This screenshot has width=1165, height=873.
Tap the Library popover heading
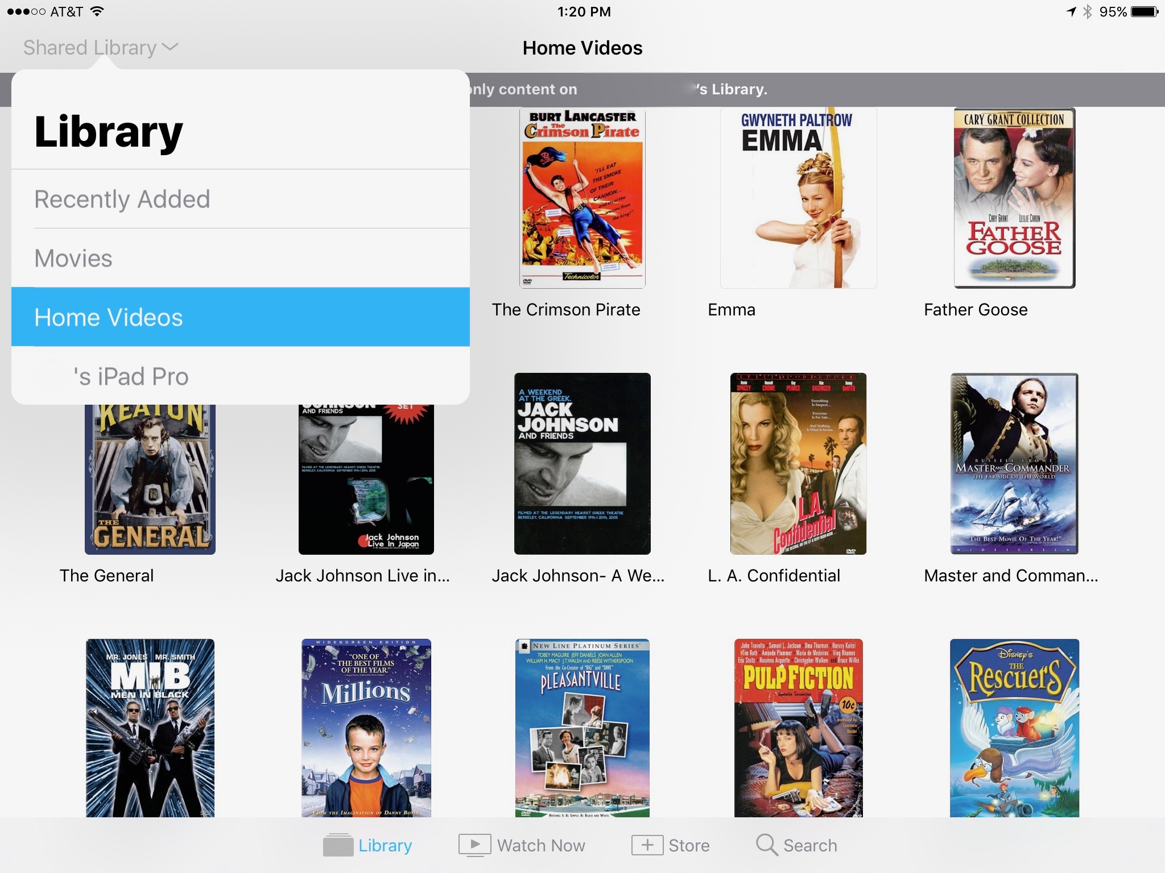108,132
